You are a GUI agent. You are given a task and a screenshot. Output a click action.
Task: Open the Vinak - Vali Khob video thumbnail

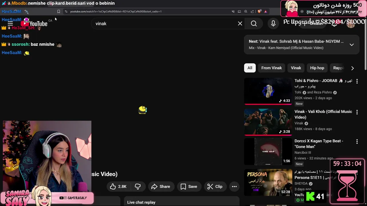point(268,122)
